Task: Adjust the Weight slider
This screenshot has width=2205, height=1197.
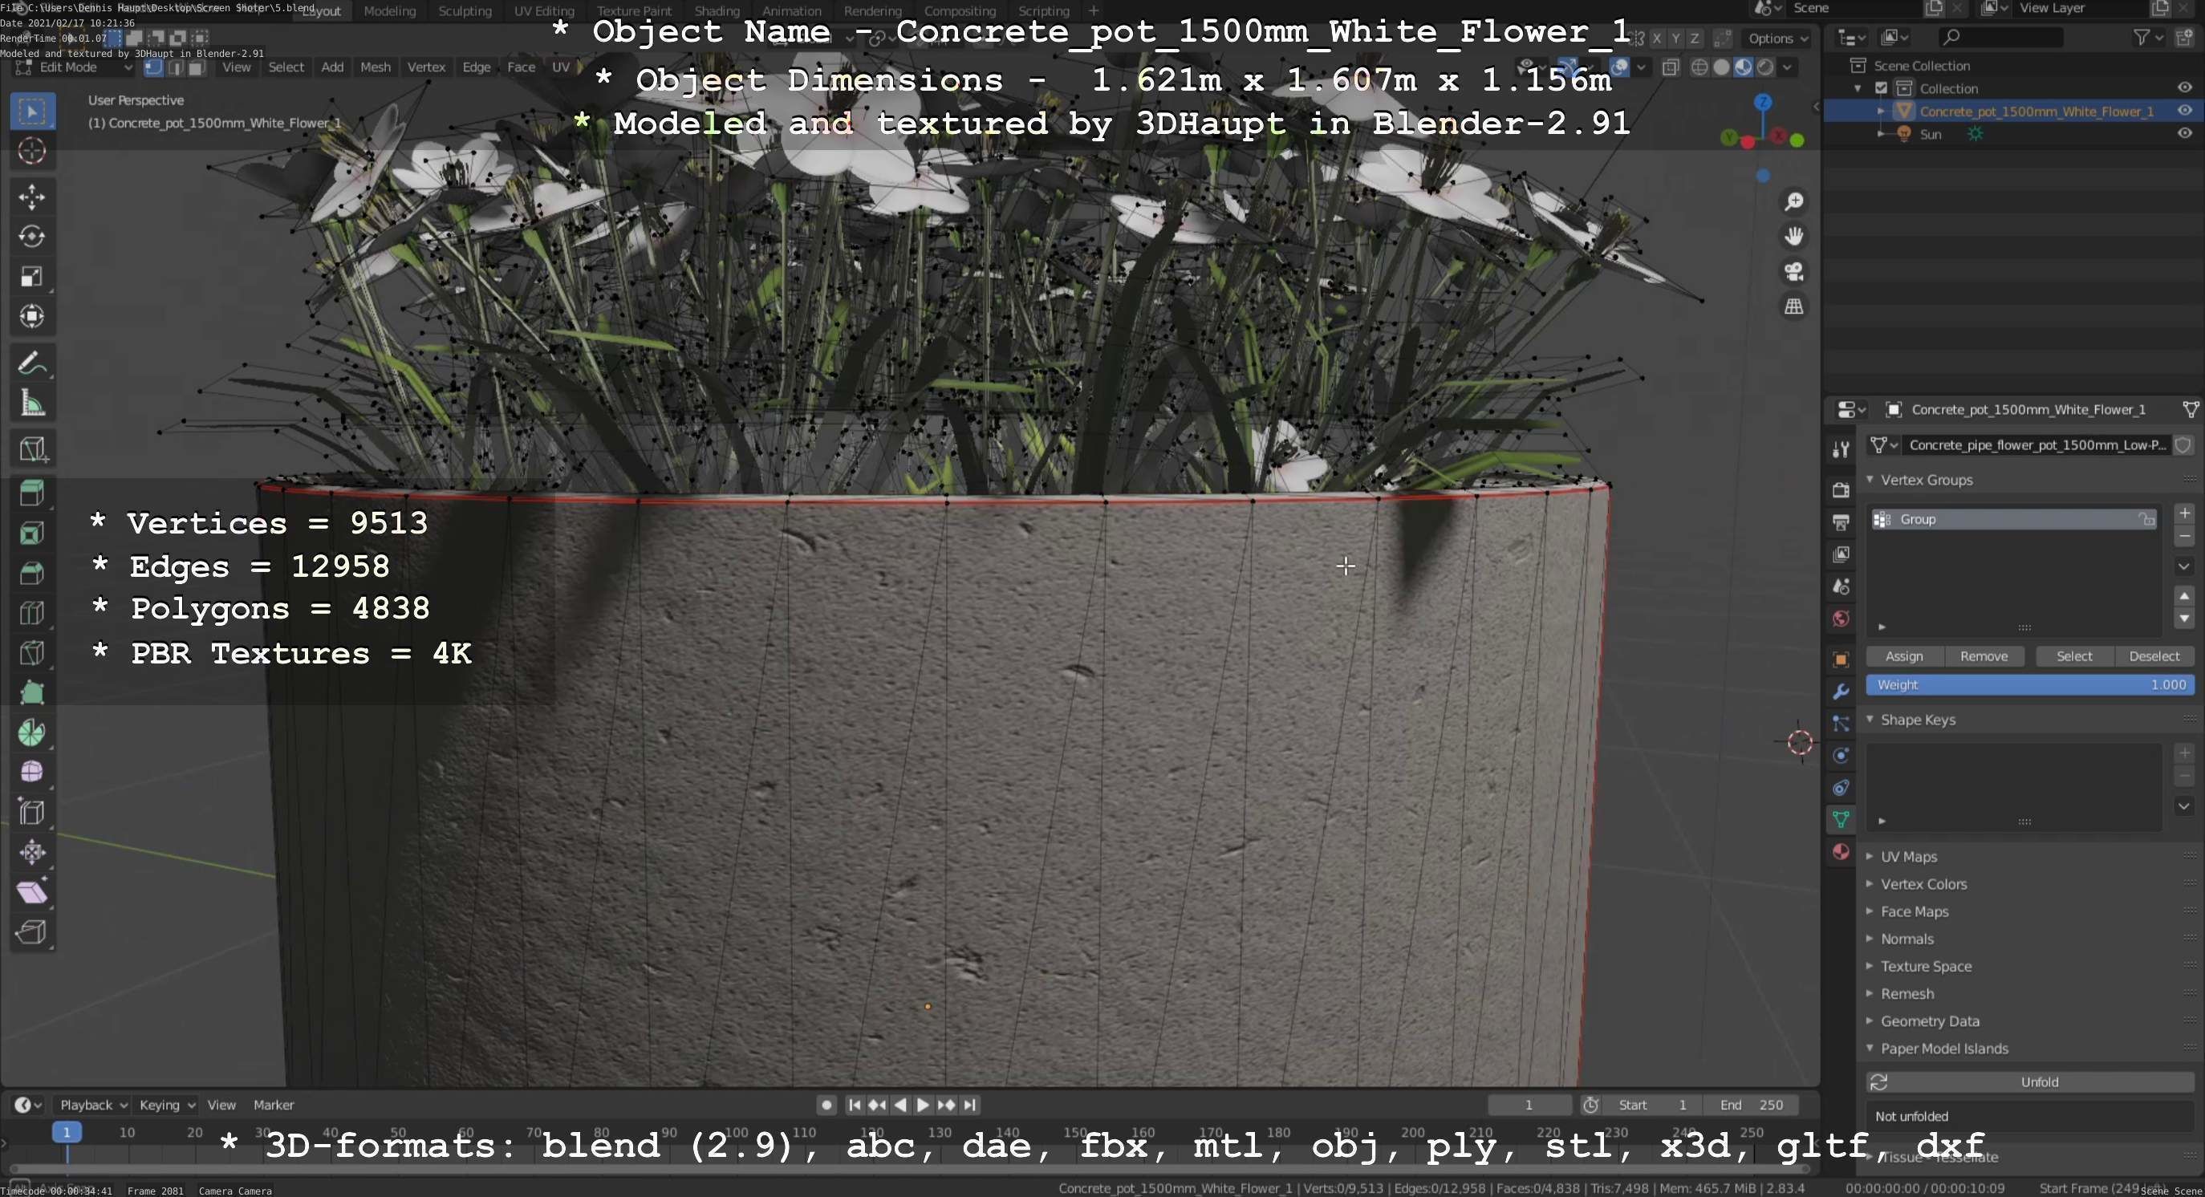Action: tap(2029, 684)
